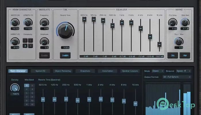Click the Width value field showing 13.3 m
The height and width of the screenshot is (115, 201).
click(x=15, y=29)
